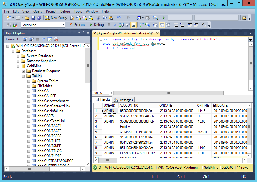Expand the System Databases folder
The height and width of the screenshot is (182, 257).
pyautogui.click(x=18, y=56)
